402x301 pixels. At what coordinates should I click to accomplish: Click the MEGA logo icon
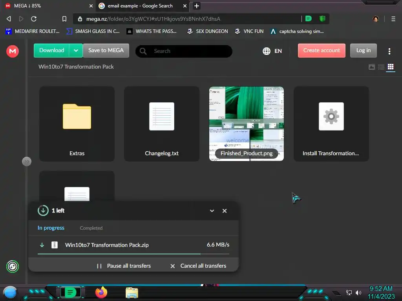[12, 51]
